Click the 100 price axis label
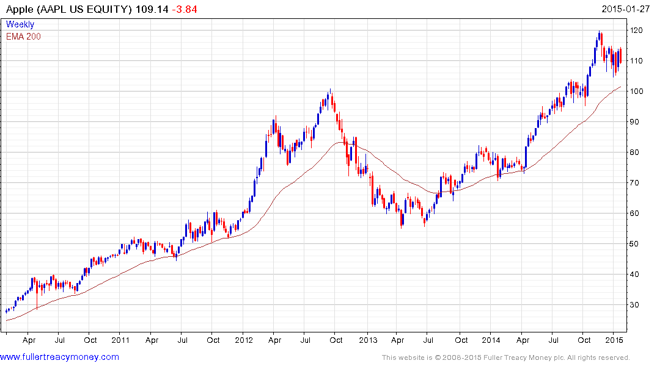The height and width of the screenshot is (366, 657). [x=636, y=91]
